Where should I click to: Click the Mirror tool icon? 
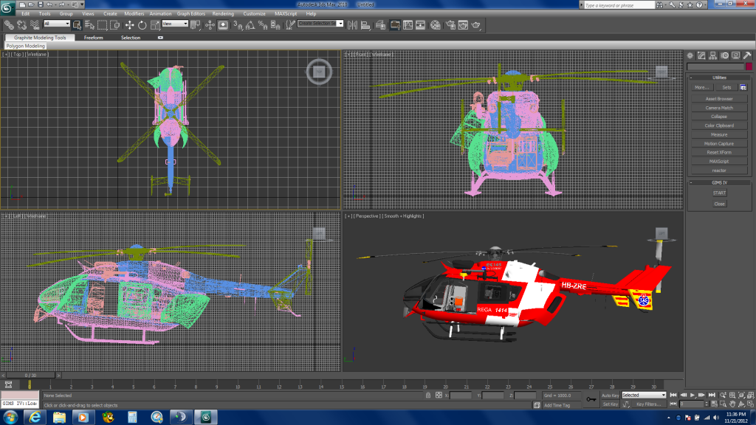pos(351,24)
